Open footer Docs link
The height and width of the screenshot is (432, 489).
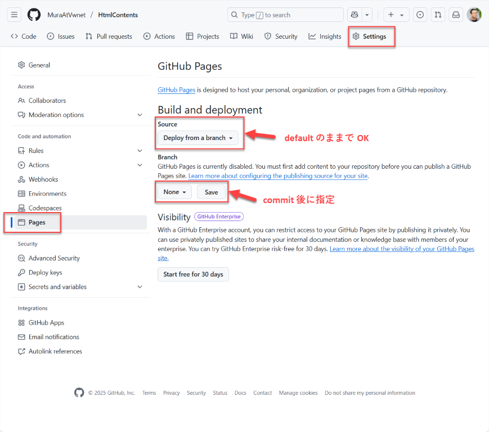click(240, 393)
